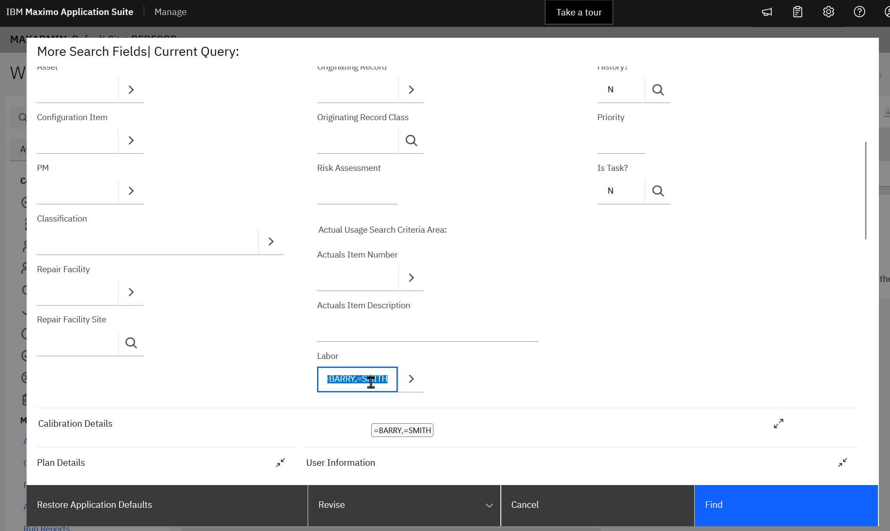Open the Is Task field lookup magnifier
Screen dimensions: 890x531
pyautogui.click(x=658, y=191)
